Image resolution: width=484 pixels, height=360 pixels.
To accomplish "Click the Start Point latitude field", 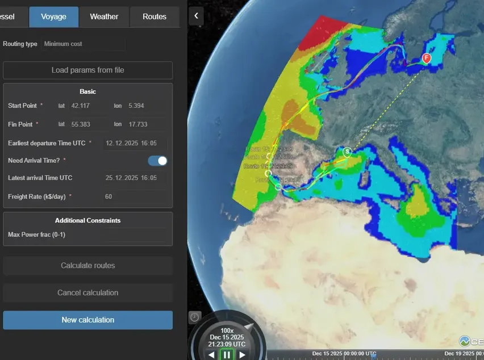I will pos(84,106).
